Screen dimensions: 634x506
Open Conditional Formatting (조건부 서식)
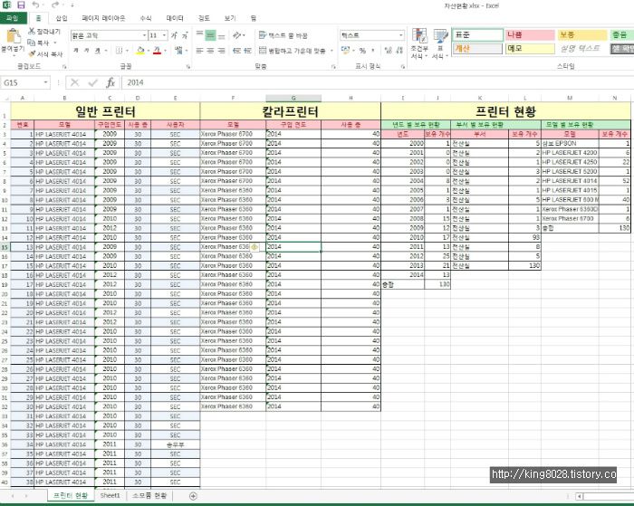(x=418, y=43)
